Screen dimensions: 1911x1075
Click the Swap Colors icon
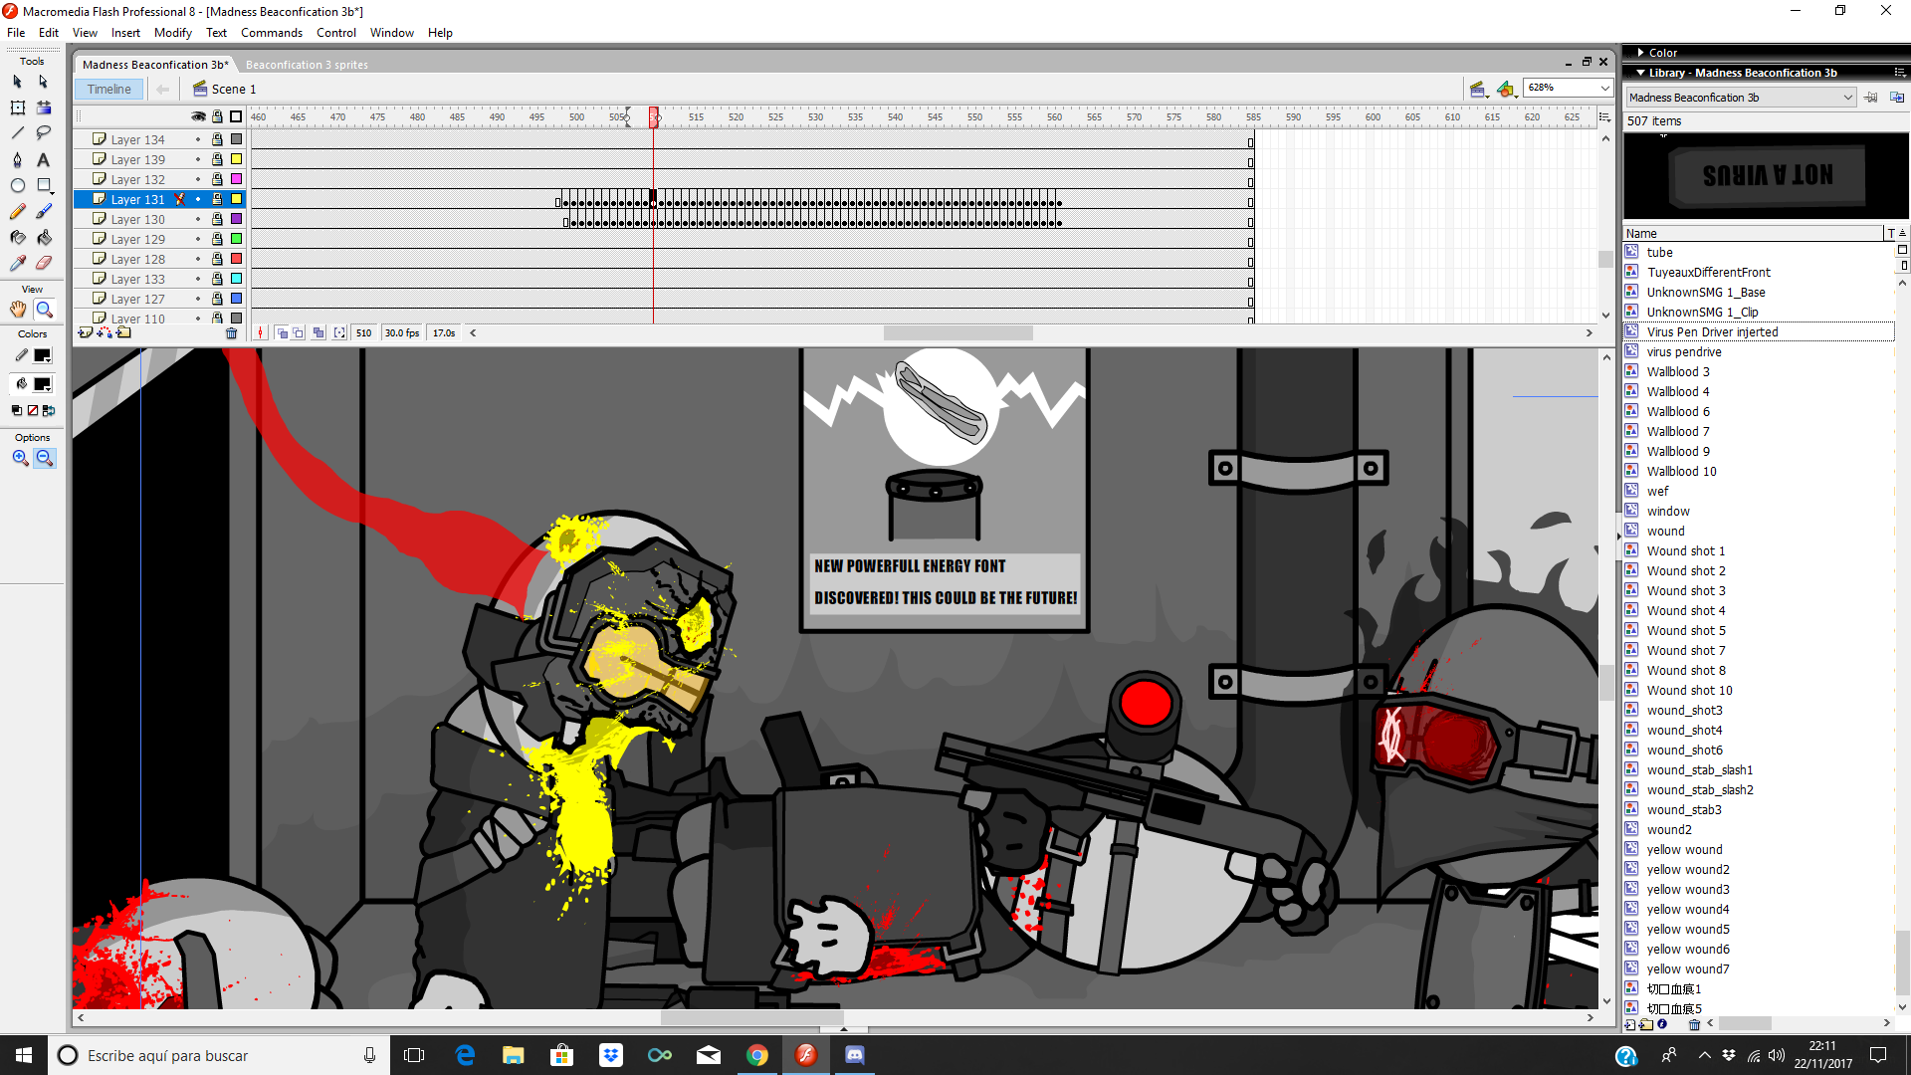[49, 410]
